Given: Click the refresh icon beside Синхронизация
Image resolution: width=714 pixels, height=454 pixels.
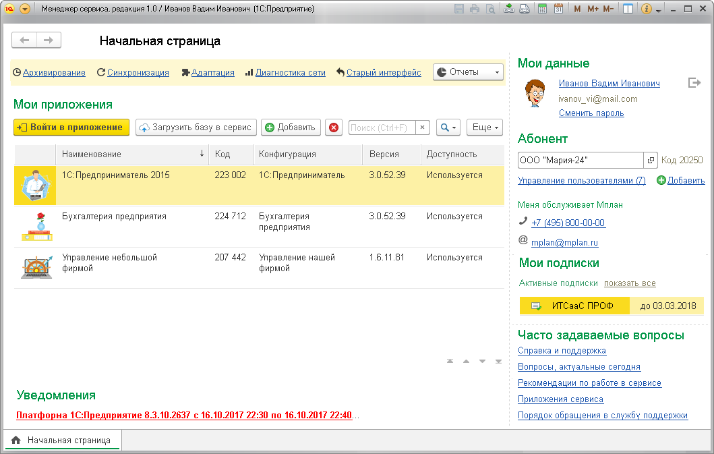Looking at the screenshot, I should click(x=100, y=72).
